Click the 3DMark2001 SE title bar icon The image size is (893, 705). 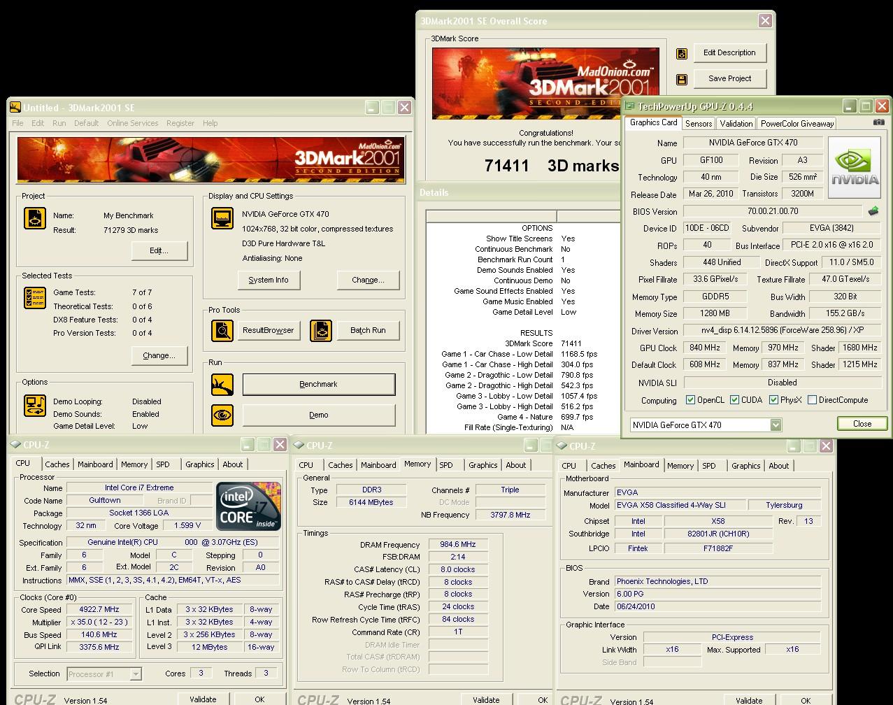coord(15,107)
